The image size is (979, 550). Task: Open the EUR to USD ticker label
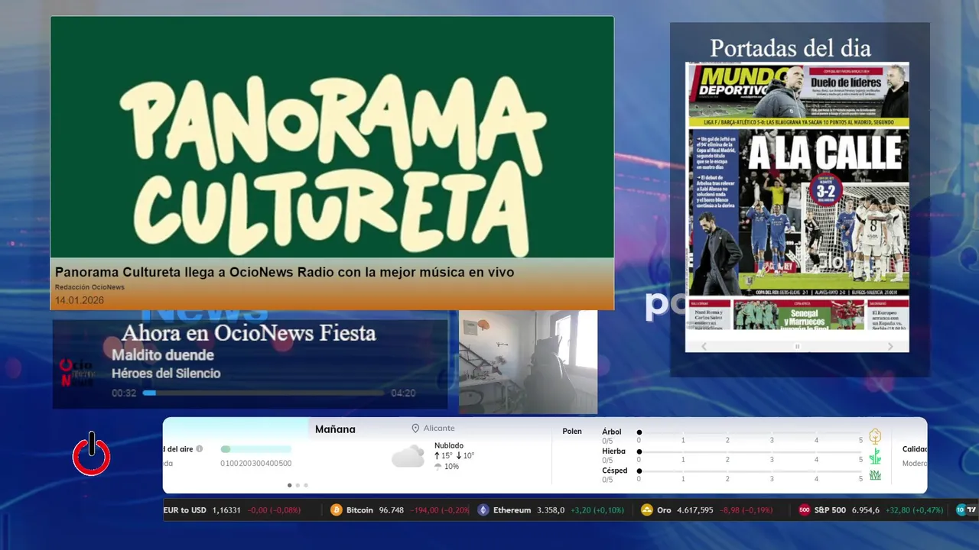(184, 510)
